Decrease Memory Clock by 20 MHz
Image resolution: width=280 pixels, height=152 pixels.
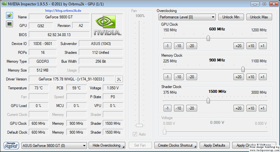192,77
